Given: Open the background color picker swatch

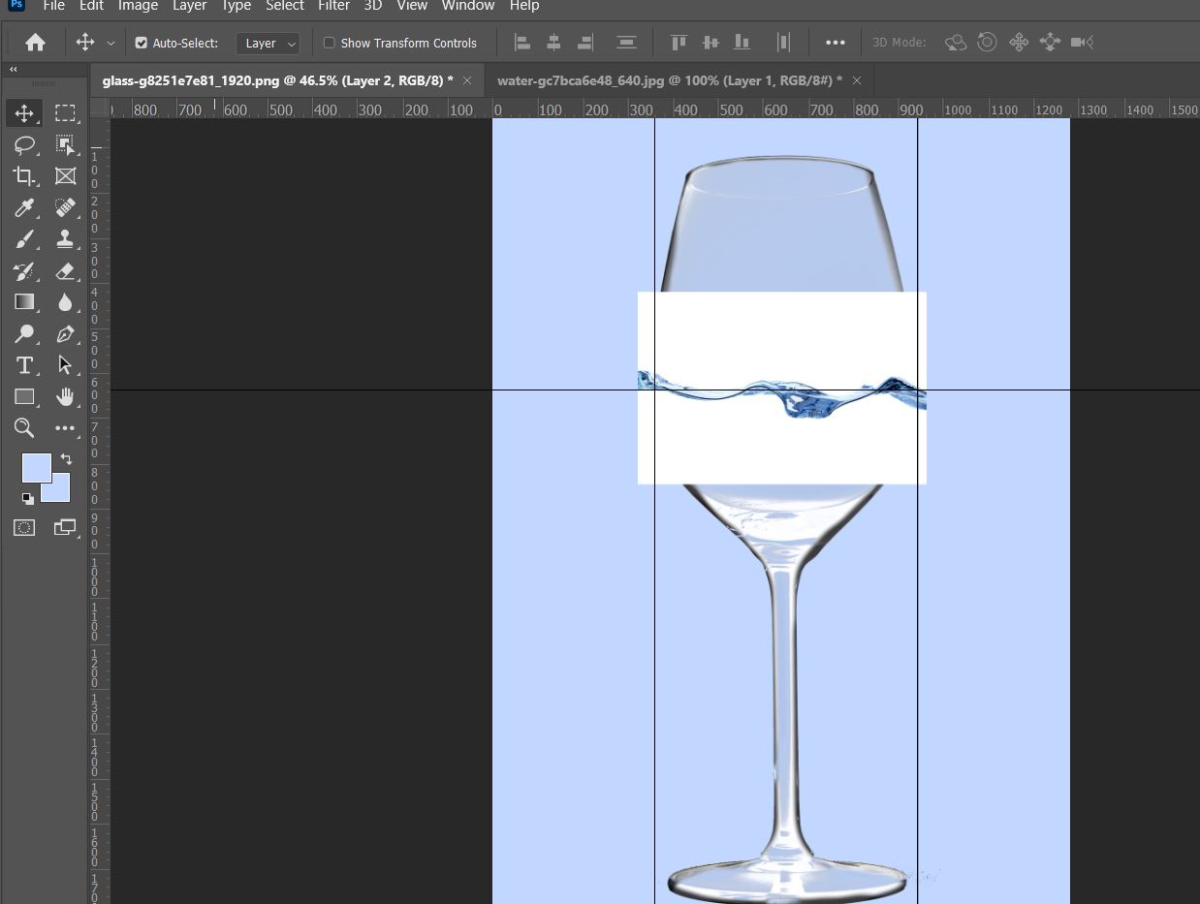Looking at the screenshot, I should 60,492.
